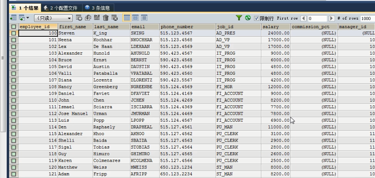This screenshot has width=375, height=178.
Task: Click the # of rows input field
Action: 367,18
